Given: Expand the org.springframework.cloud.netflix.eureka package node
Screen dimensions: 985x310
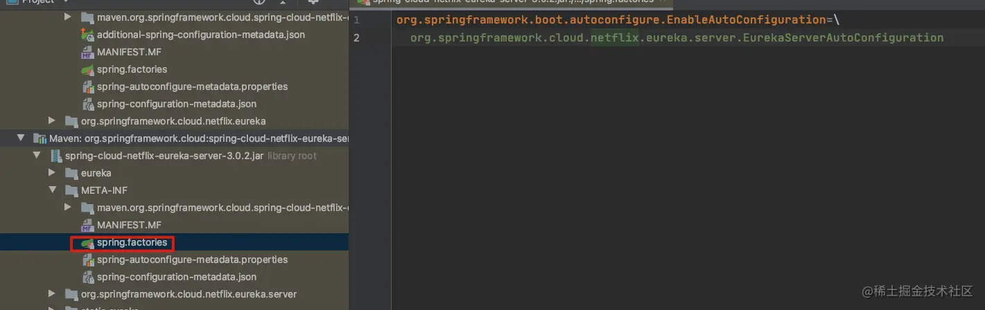Looking at the screenshot, I should (x=51, y=121).
